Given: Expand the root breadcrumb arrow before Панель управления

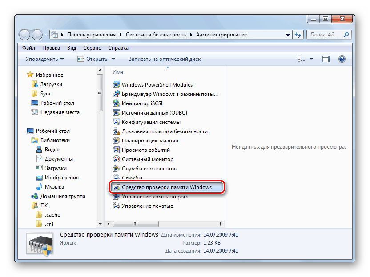Looking at the screenshot, I should 62,35.
